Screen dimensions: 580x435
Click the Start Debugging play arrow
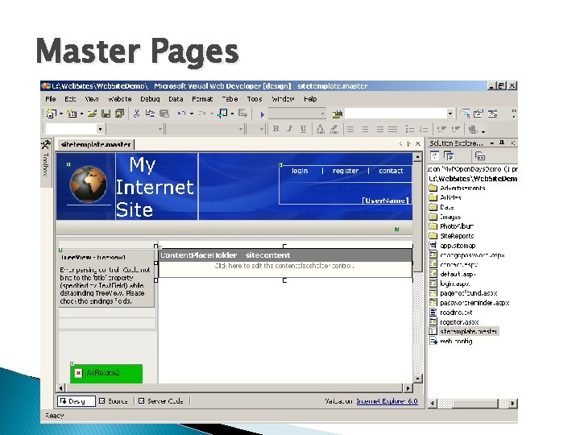click(x=263, y=114)
